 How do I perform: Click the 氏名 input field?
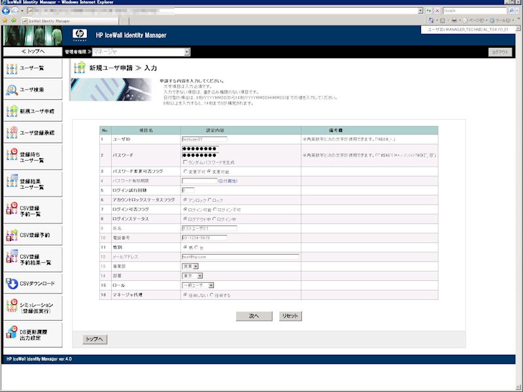209,228
